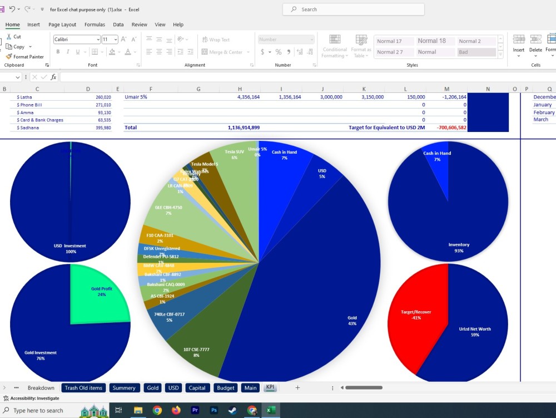556x418 pixels.
Task: Switch to the Formulas ribbon tab
Action: (95, 24)
